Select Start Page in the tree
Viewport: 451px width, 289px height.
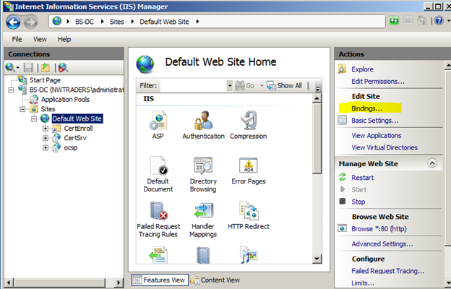click(x=45, y=80)
